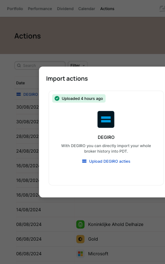Select the Koninklijke Ahold Delhaize row name
Image resolution: width=165 pixels, height=264 pixels.
(x=115, y=224)
